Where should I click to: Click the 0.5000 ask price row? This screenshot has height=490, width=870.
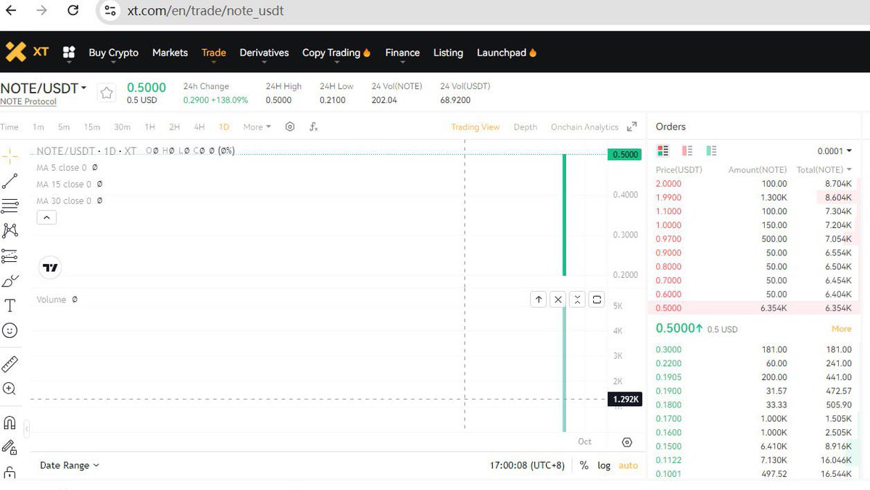[x=754, y=308]
